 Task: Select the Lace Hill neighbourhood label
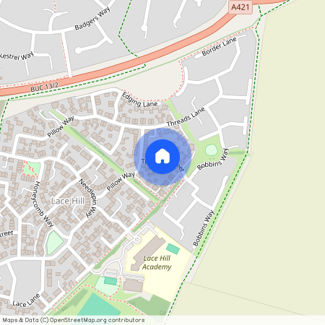click(x=68, y=201)
